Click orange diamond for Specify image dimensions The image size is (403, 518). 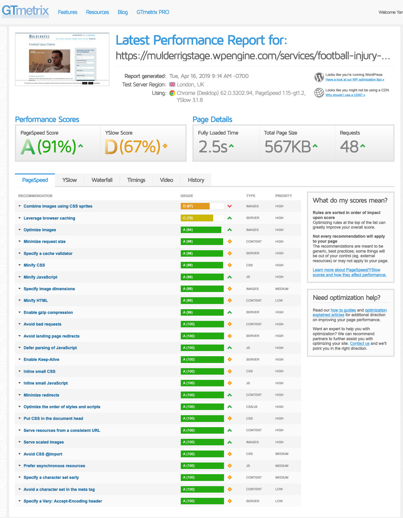tap(230, 289)
